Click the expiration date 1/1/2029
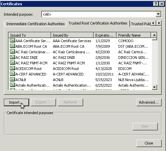Image resolution: width=166 pixels, height=151 pixels. [x=102, y=41]
